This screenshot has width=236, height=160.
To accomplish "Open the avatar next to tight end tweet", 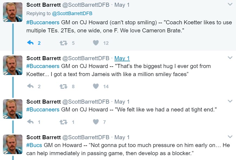I will [13, 109].
